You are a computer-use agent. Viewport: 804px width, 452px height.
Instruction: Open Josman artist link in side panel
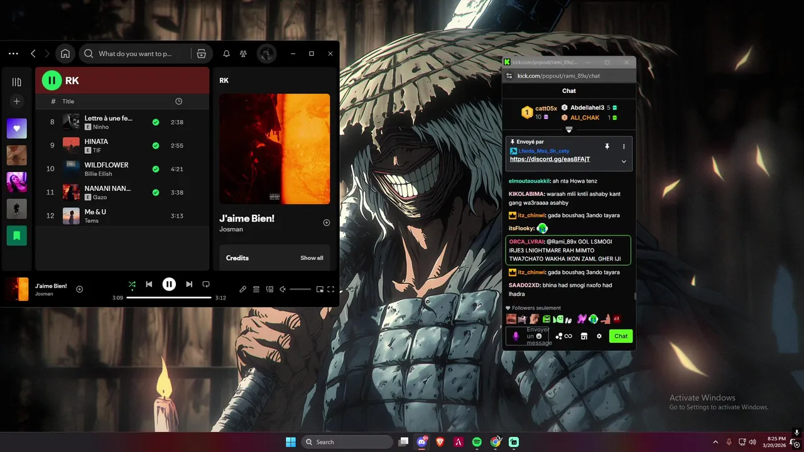point(231,230)
